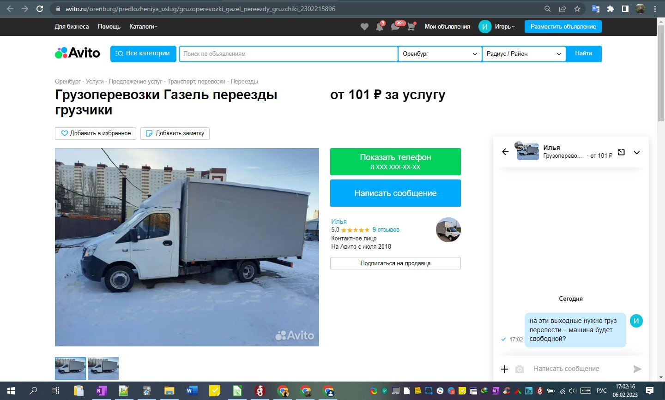Screen dimensions: 665x400
Task: Click the РУС language indicator in tray
Action: coord(602,391)
